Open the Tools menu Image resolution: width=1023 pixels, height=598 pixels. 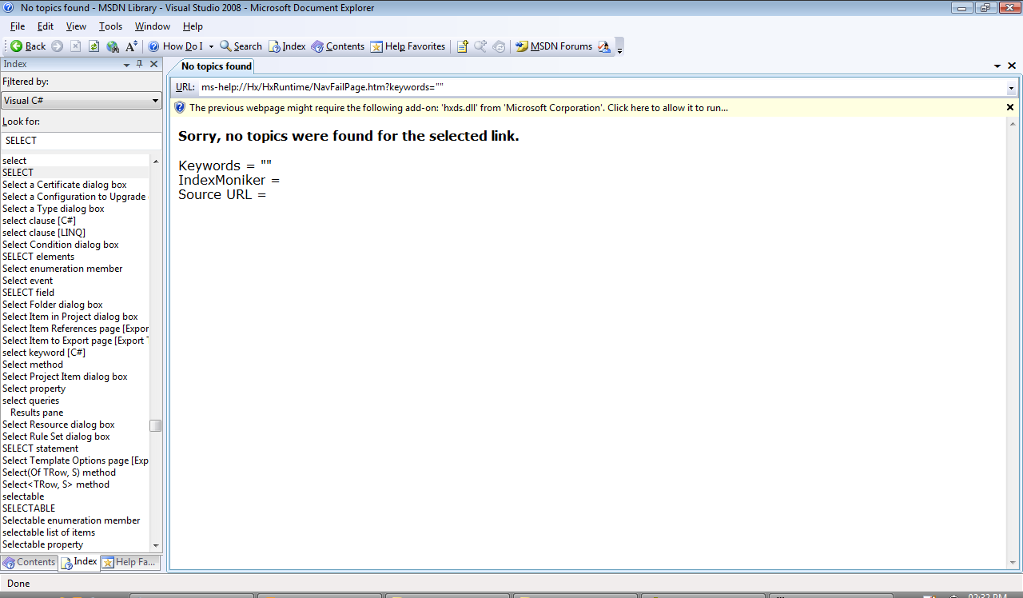coord(110,26)
